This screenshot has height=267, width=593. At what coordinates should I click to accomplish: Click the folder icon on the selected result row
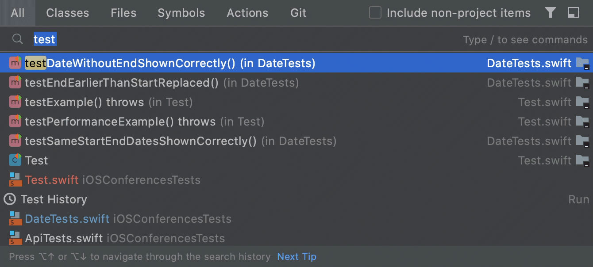(x=584, y=63)
